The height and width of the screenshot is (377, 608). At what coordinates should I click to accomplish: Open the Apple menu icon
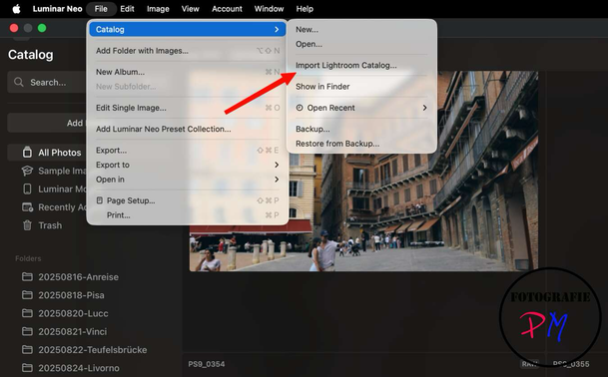click(x=16, y=9)
